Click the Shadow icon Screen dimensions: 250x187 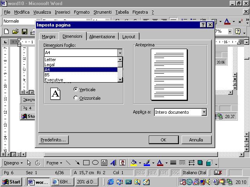pyautogui.click(x=200, y=163)
